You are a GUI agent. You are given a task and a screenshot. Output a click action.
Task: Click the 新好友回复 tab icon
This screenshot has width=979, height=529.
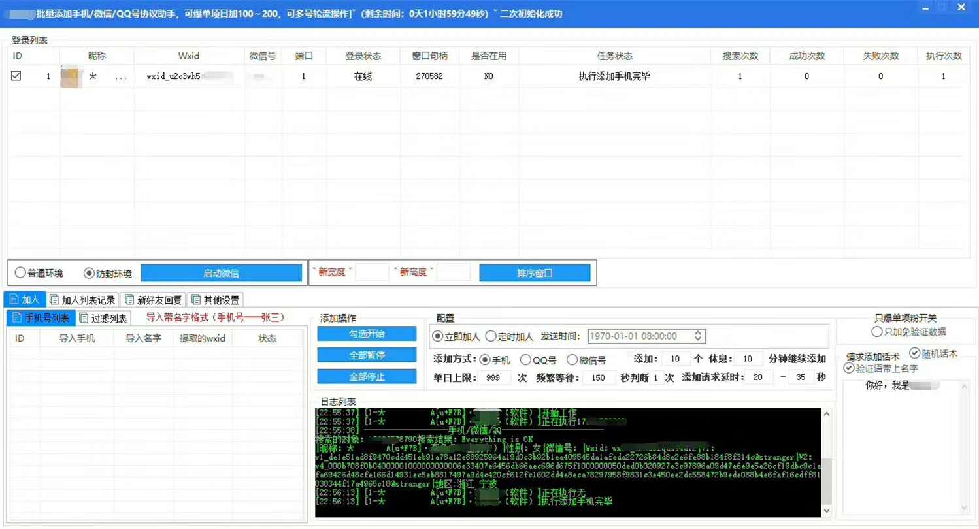pos(129,299)
